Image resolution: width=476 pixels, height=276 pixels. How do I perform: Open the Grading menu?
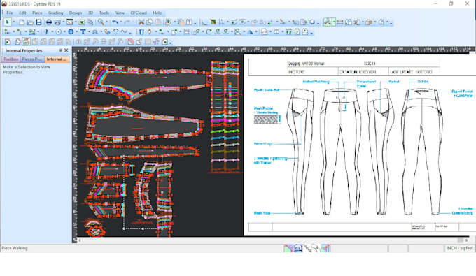55,13
